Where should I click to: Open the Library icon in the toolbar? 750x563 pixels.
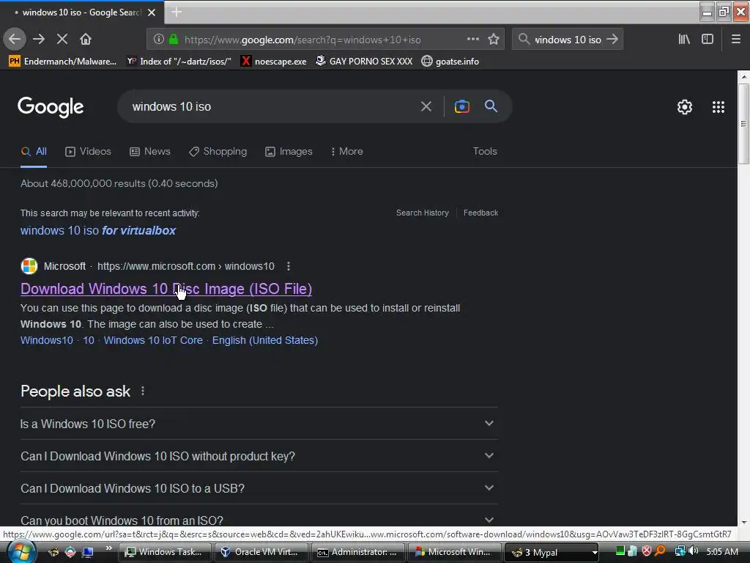click(x=684, y=40)
